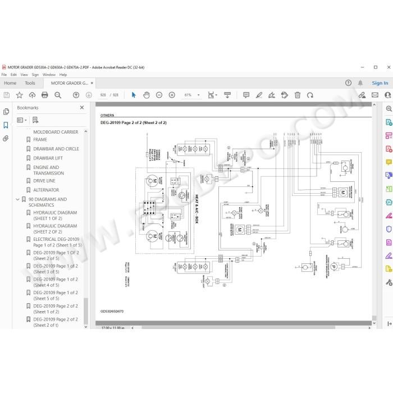This screenshot has height=393, width=393.
Task: Click the horizontal document scrollbar
Action: 238,327
